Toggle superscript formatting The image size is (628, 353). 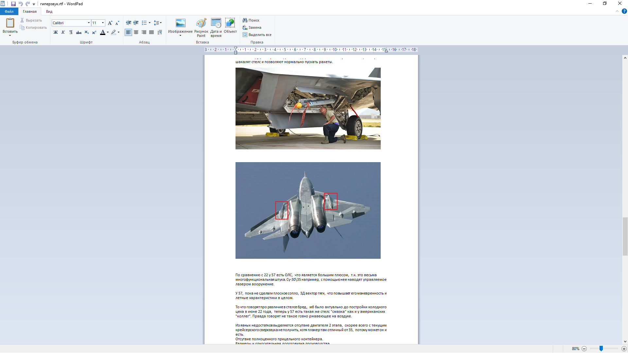94,32
